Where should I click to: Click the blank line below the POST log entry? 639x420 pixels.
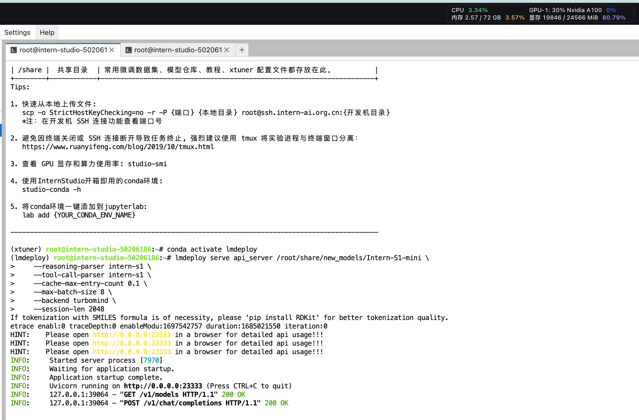(x=213, y=412)
